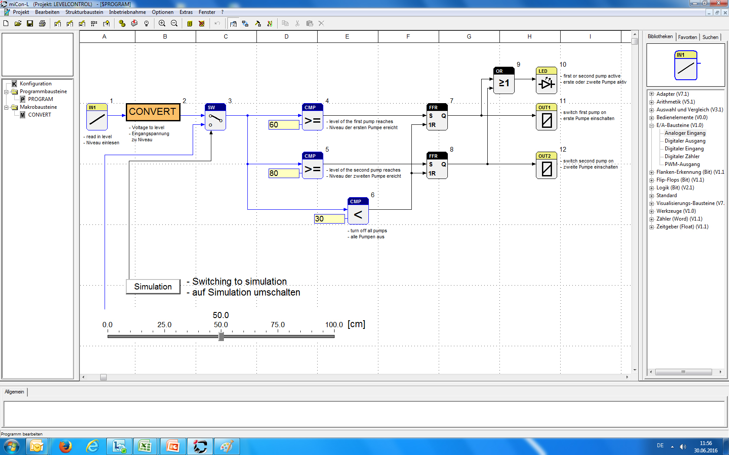Viewport: 729px width, 455px height.
Task: Click the light bulb toolbar icon
Action: point(146,23)
